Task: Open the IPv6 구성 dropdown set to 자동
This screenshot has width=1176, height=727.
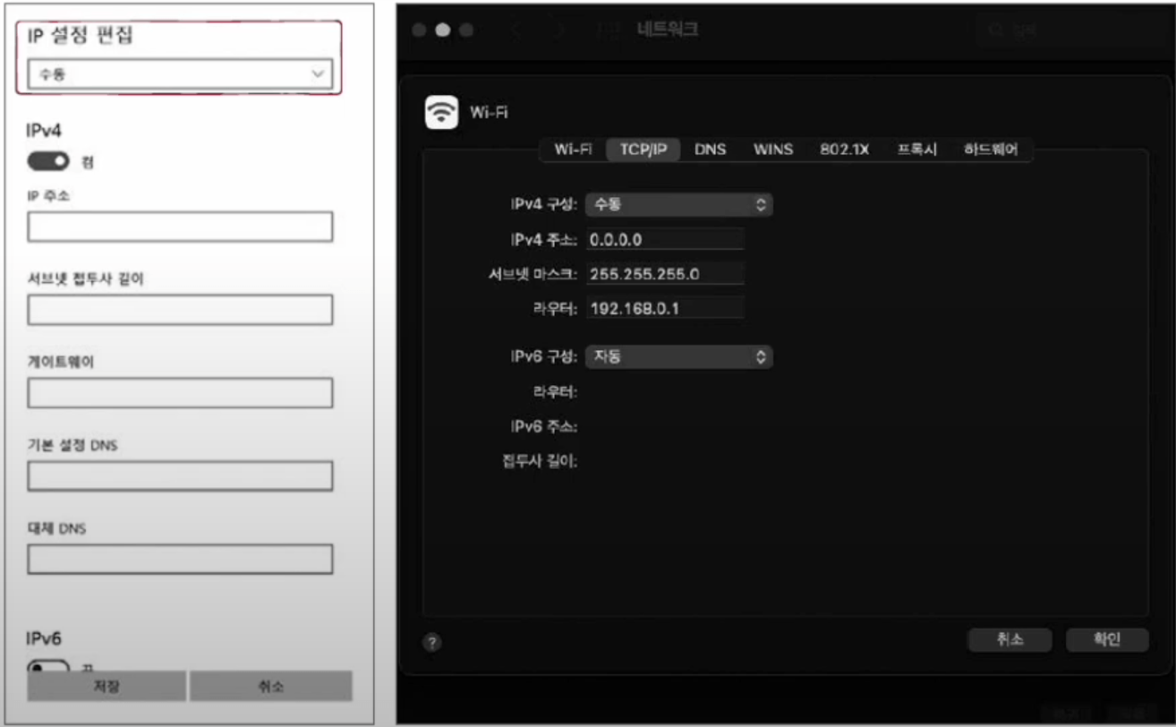Action: point(678,356)
